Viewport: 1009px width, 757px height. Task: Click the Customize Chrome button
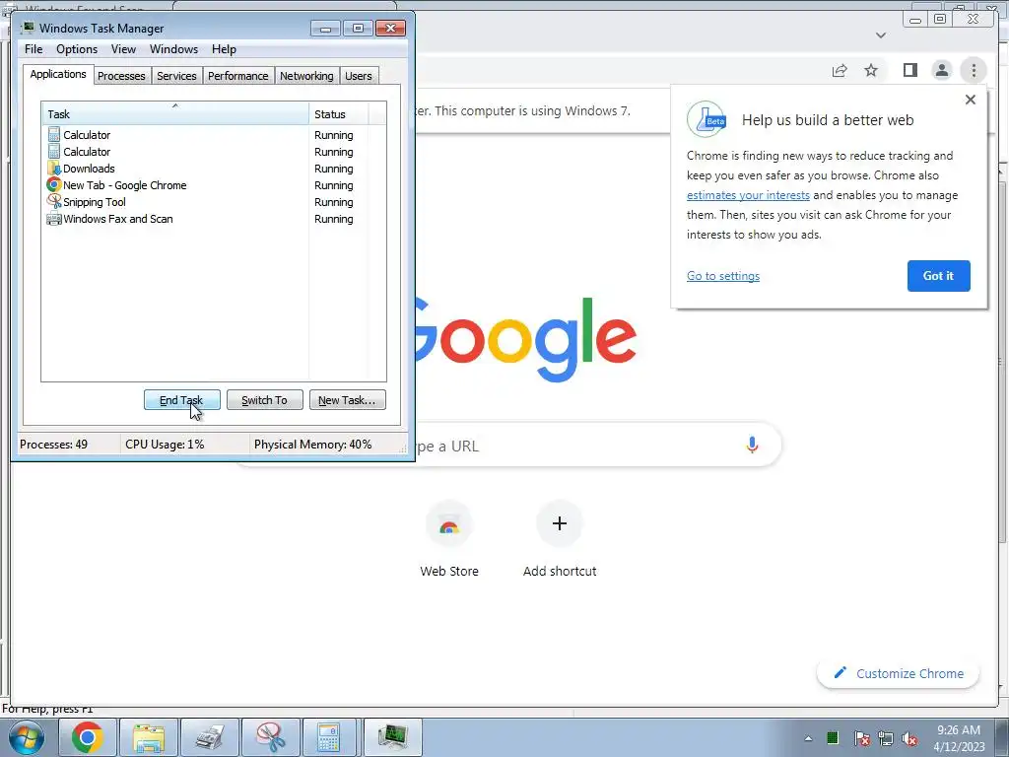pos(899,673)
